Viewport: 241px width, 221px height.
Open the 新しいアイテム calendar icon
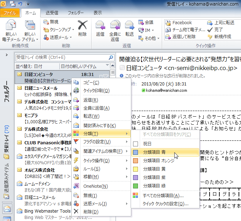(30, 25)
